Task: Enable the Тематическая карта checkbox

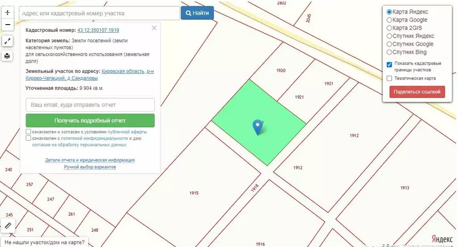Action: (x=389, y=78)
